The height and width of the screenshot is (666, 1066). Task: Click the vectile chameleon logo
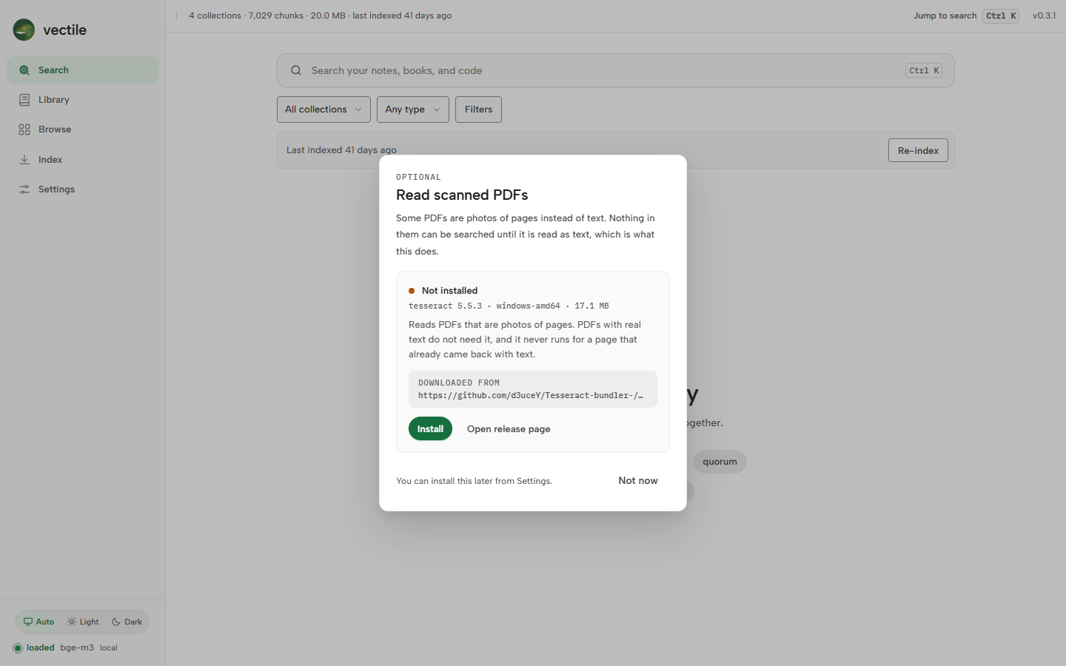pyautogui.click(x=24, y=30)
